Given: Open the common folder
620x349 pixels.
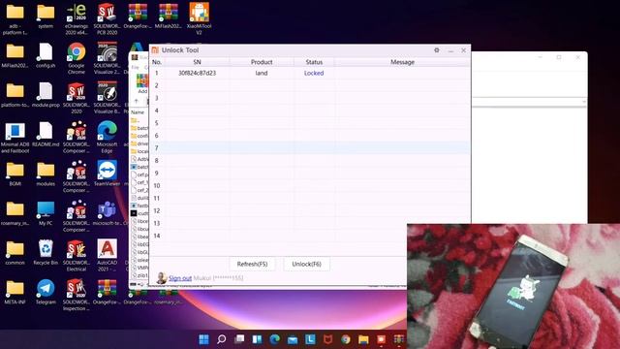Looking at the screenshot, I should click(x=15, y=252).
